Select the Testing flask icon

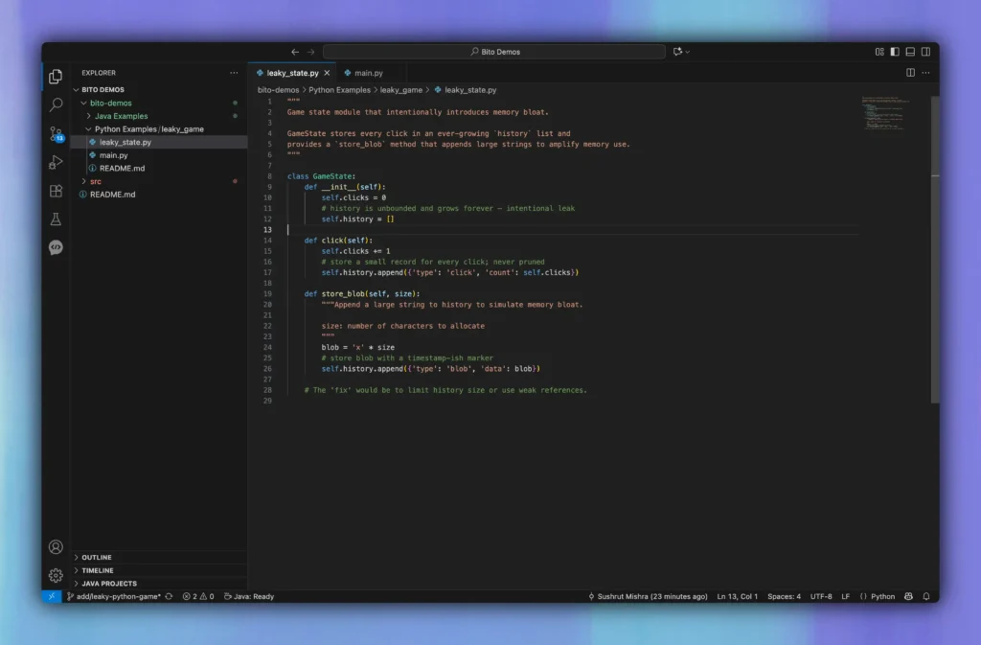click(x=55, y=219)
